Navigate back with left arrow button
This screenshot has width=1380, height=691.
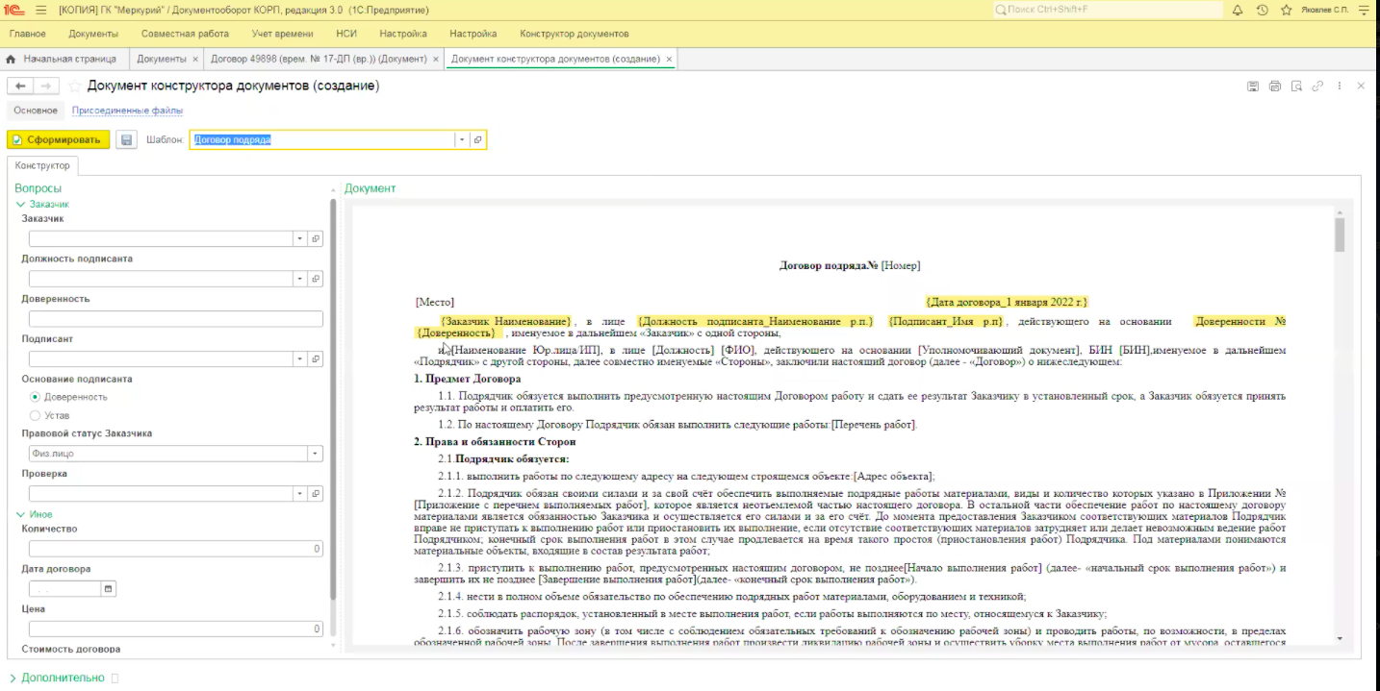[20, 86]
